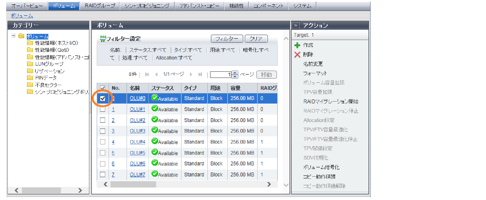Click the page number input field
The image size is (486, 200).
tap(221, 75)
